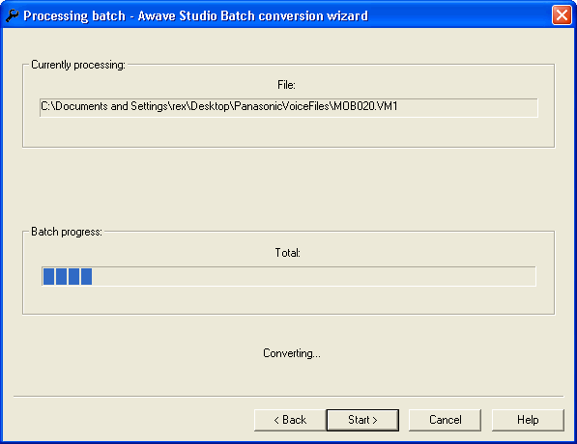
Task: Click the window title bar text
Action: click(195, 15)
